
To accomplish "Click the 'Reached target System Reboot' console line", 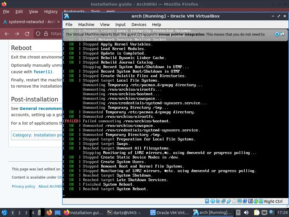I will point(106,189).
